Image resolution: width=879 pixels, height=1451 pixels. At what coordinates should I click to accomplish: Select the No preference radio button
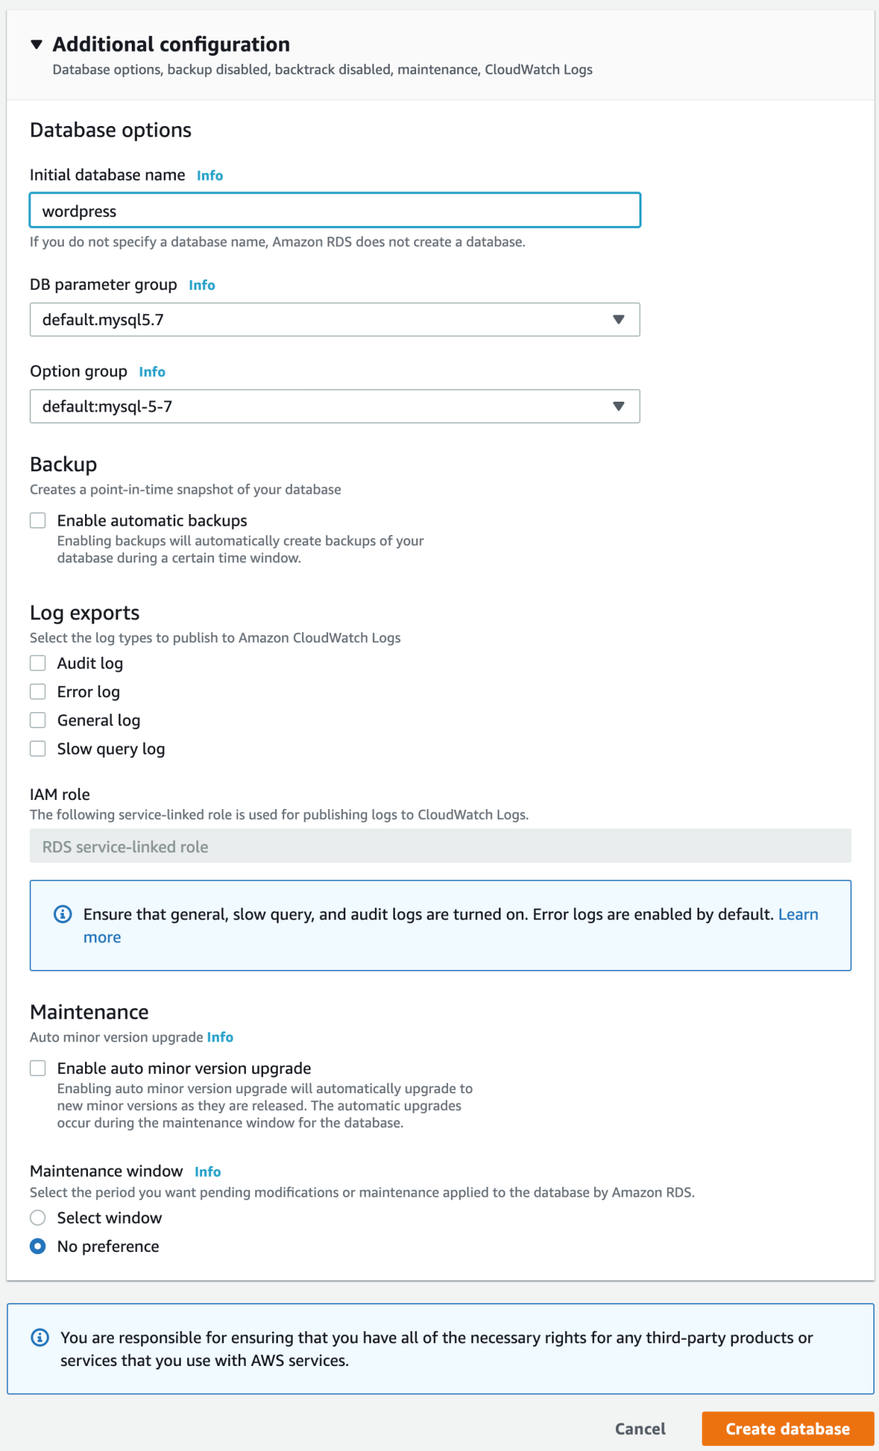pos(38,1246)
